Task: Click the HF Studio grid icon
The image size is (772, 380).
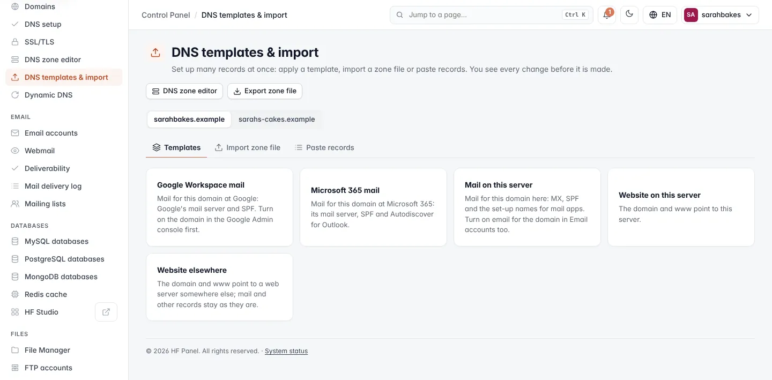Action: tap(15, 312)
